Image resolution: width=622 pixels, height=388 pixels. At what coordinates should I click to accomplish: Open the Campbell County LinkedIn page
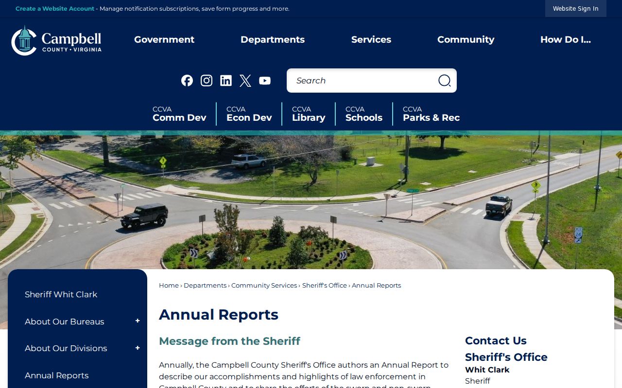226,81
